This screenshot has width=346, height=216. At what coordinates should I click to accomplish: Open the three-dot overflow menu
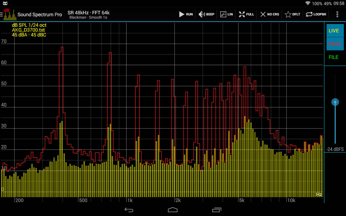click(337, 14)
